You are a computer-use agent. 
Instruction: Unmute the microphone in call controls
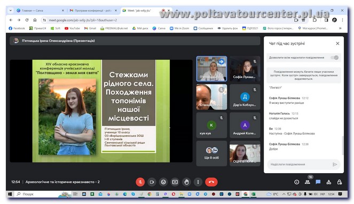click(x=140, y=182)
